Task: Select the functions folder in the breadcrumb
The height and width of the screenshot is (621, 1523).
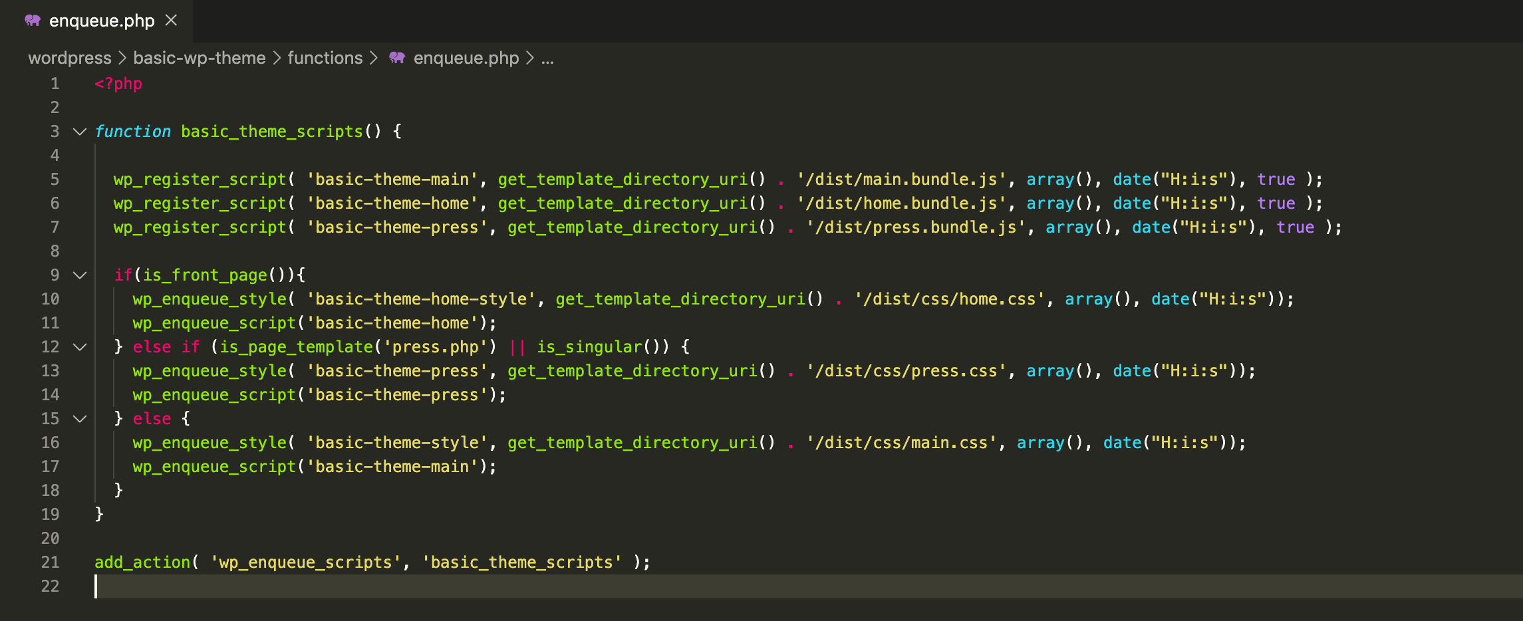Action: [x=325, y=59]
